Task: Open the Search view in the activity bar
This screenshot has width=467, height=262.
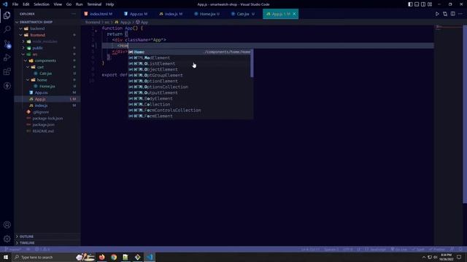Action: [x=7, y=29]
